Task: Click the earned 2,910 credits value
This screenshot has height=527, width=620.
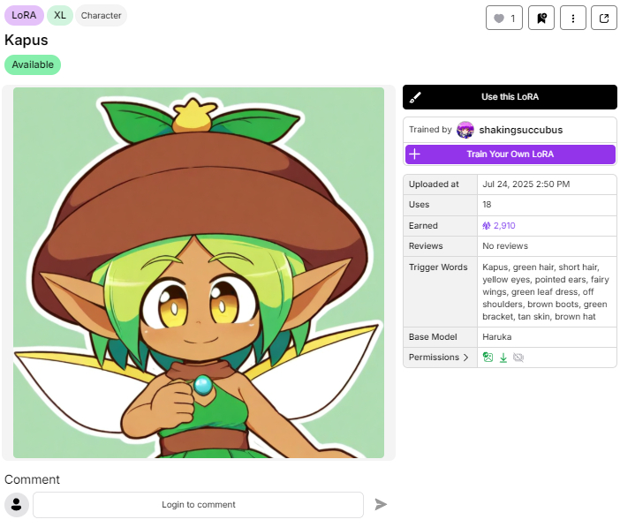Action: pos(499,226)
